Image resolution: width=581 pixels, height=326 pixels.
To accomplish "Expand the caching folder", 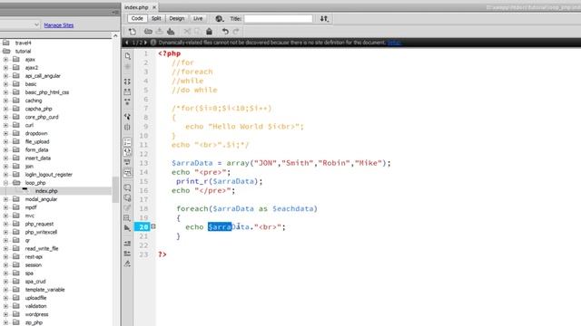I will pyautogui.click(x=5, y=101).
